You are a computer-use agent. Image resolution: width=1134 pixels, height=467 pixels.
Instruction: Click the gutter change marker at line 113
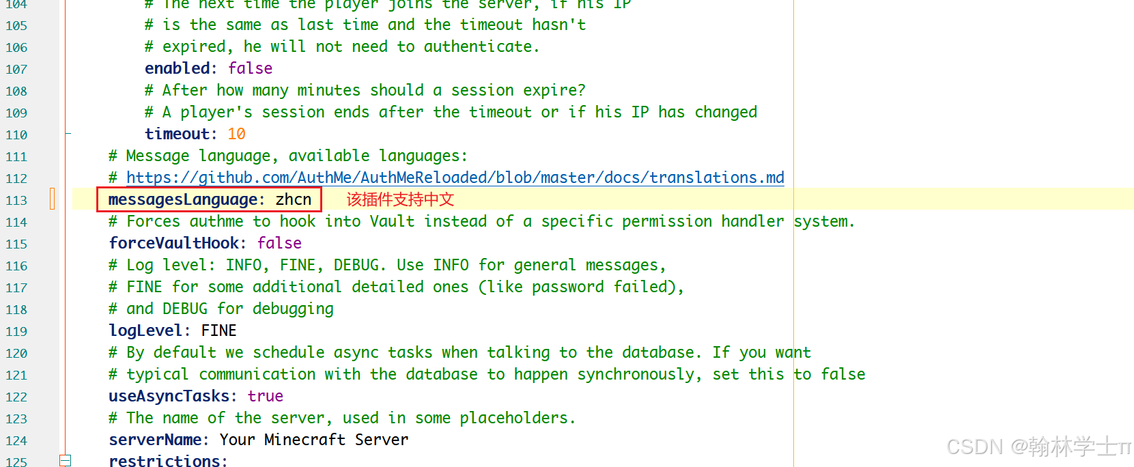click(x=52, y=199)
